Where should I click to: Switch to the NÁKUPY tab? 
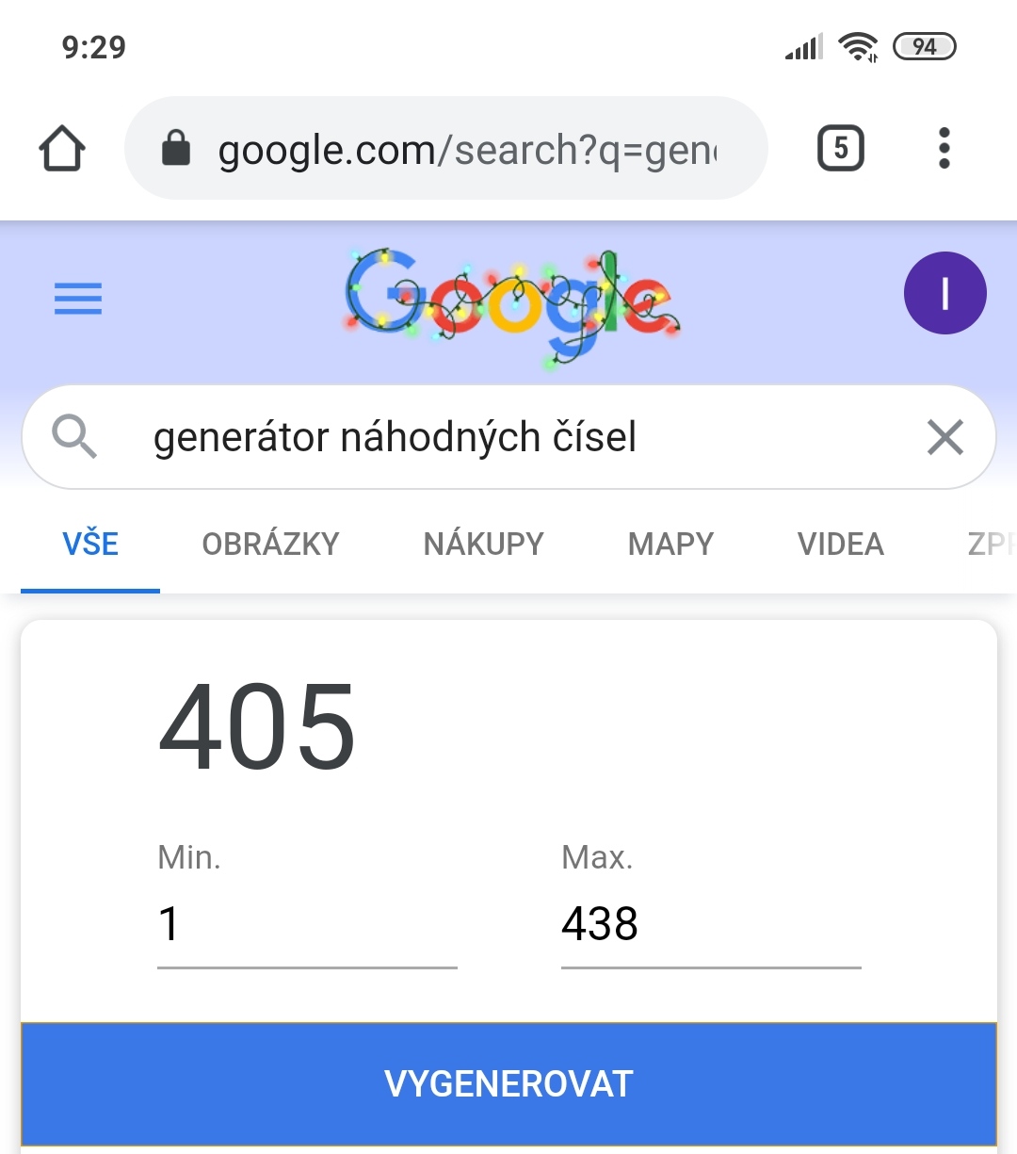483,544
